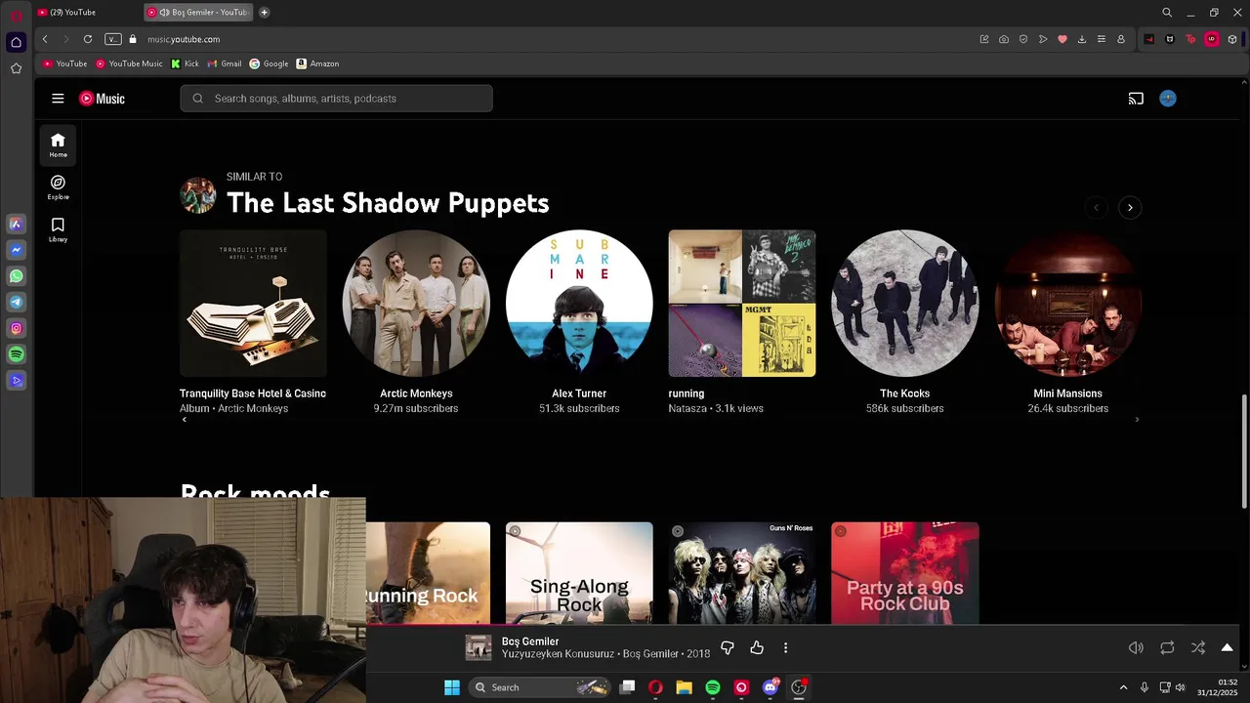The image size is (1250, 703).
Task: Click the Arctic Monkeys title link
Action: (416, 393)
